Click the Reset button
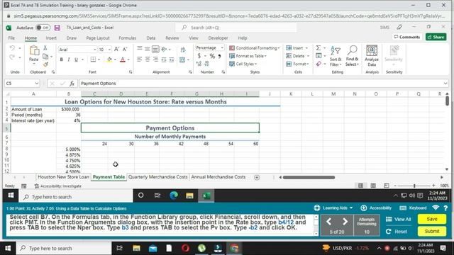This screenshot has height=255, width=454. coord(397,232)
